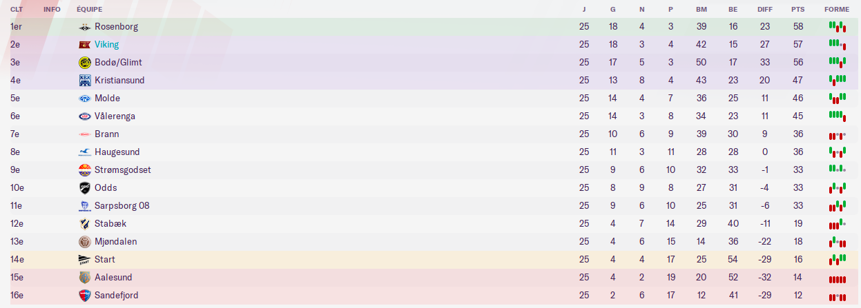The height and width of the screenshot is (308, 861).
Task: Open the Viking team link
Action: point(106,45)
